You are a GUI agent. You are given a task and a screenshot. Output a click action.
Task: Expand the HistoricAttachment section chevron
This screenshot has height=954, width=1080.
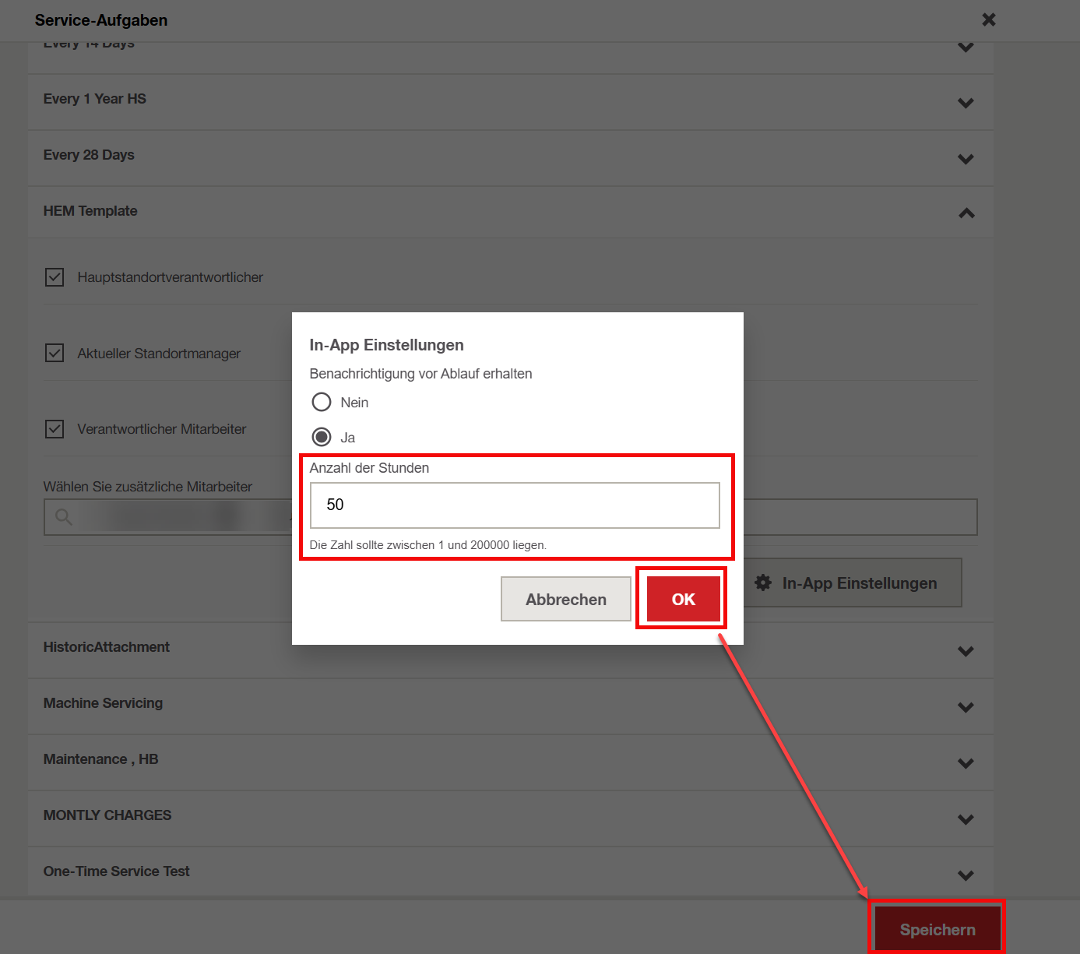[966, 651]
